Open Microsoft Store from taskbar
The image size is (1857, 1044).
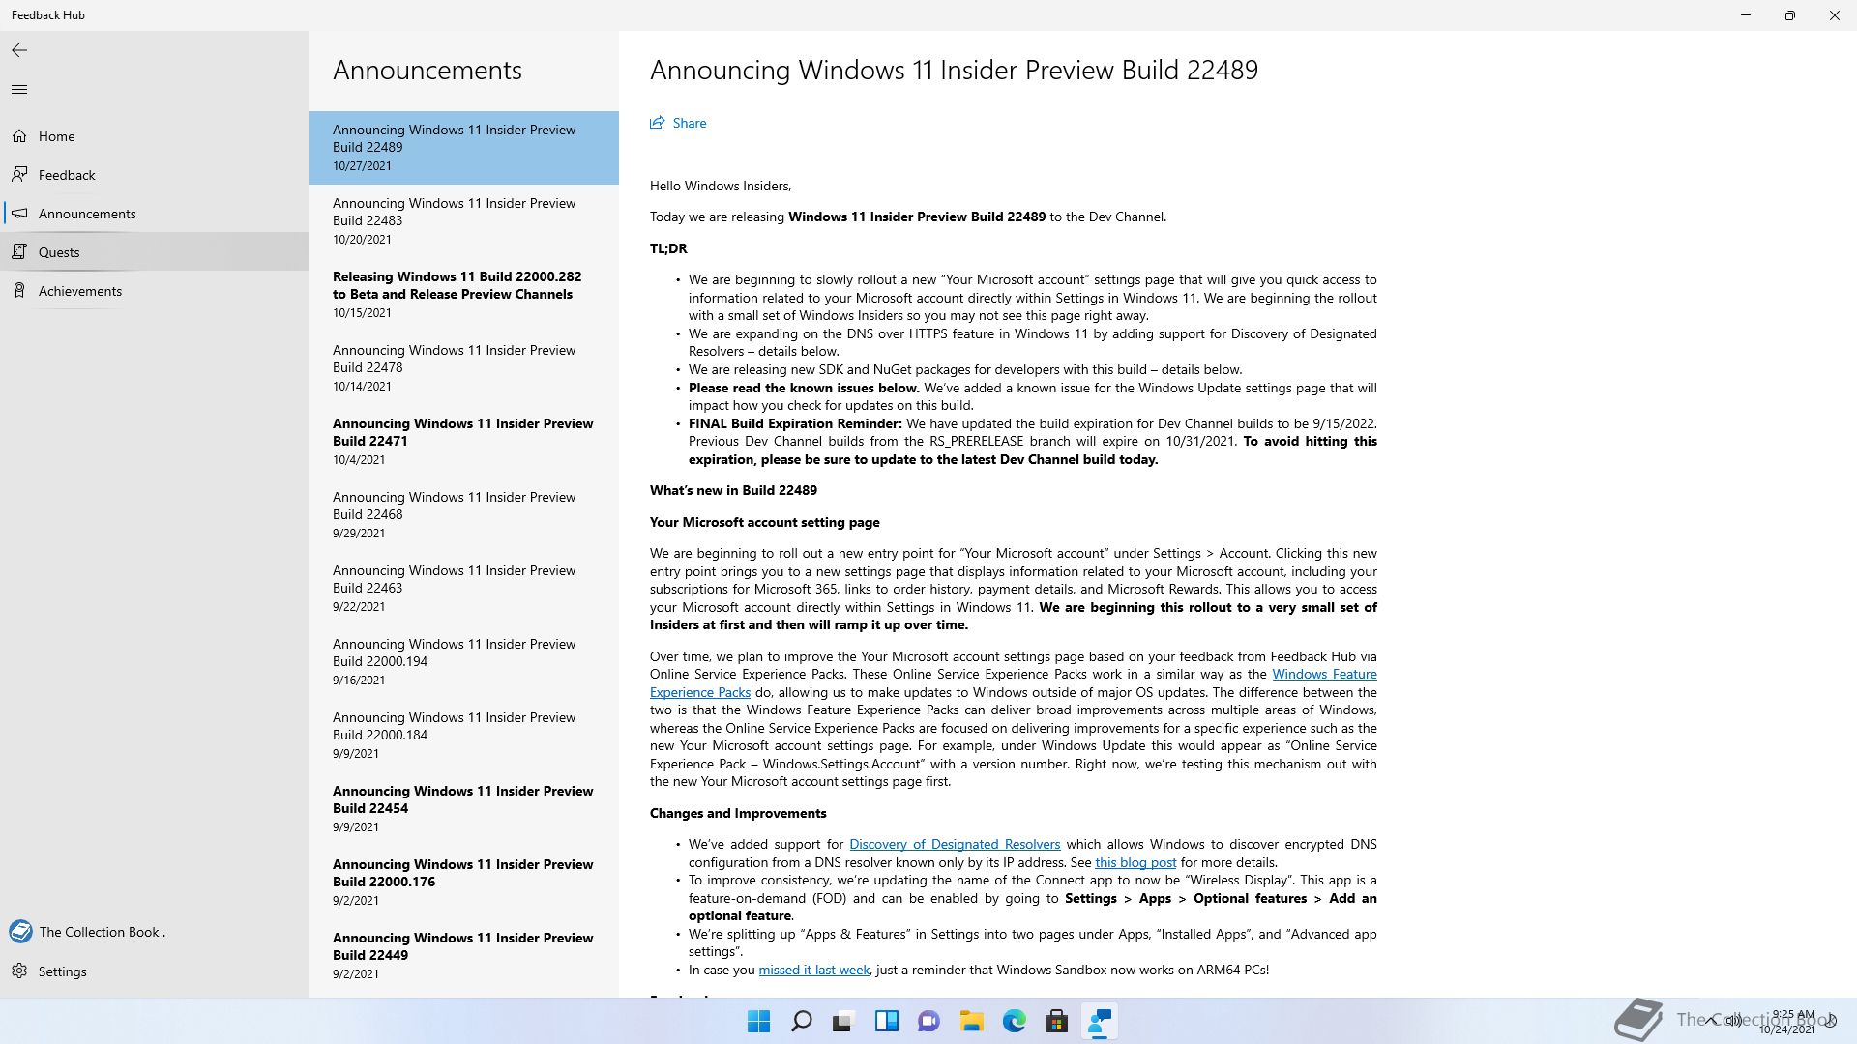(x=1056, y=1021)
